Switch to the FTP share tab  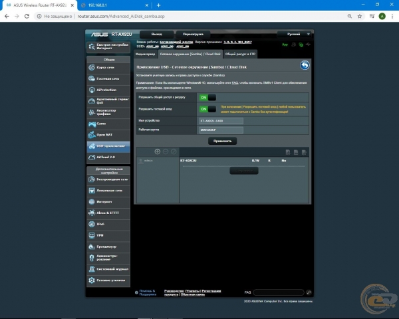(240, 54)
